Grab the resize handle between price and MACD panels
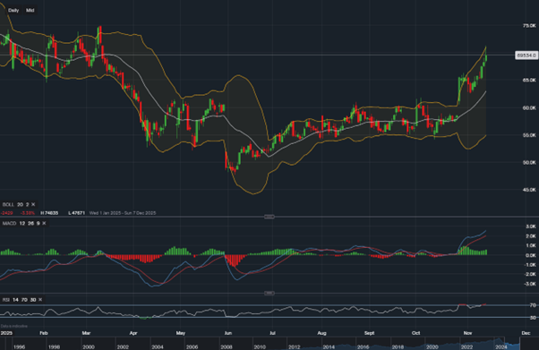 pos(269,217)
